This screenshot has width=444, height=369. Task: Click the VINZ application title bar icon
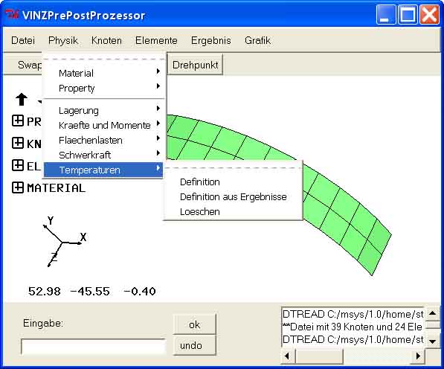[12, 15]
